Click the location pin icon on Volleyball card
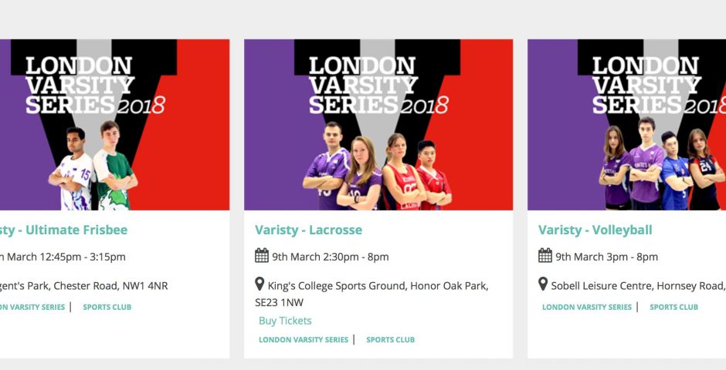 click(543, 284)
